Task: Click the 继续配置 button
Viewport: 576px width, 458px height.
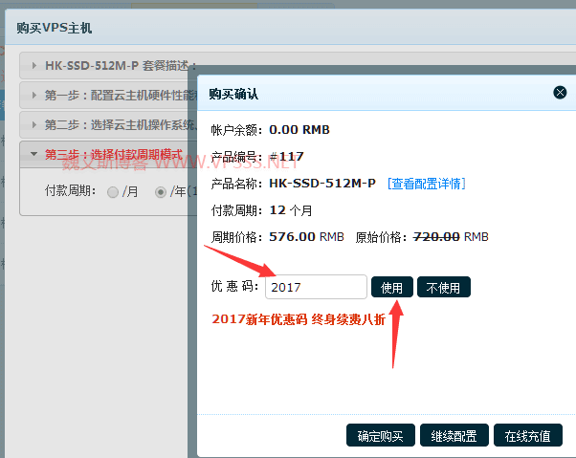Action: [x=454, y=436]
